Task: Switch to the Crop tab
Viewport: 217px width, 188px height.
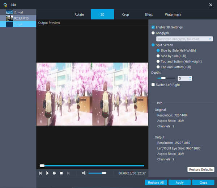Action: coord(125,15)
